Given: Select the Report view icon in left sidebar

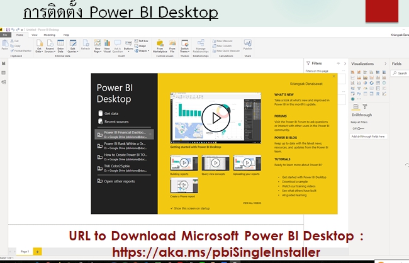Looking at the screenshot, I should pyautogui.click(x=4, y=64).
